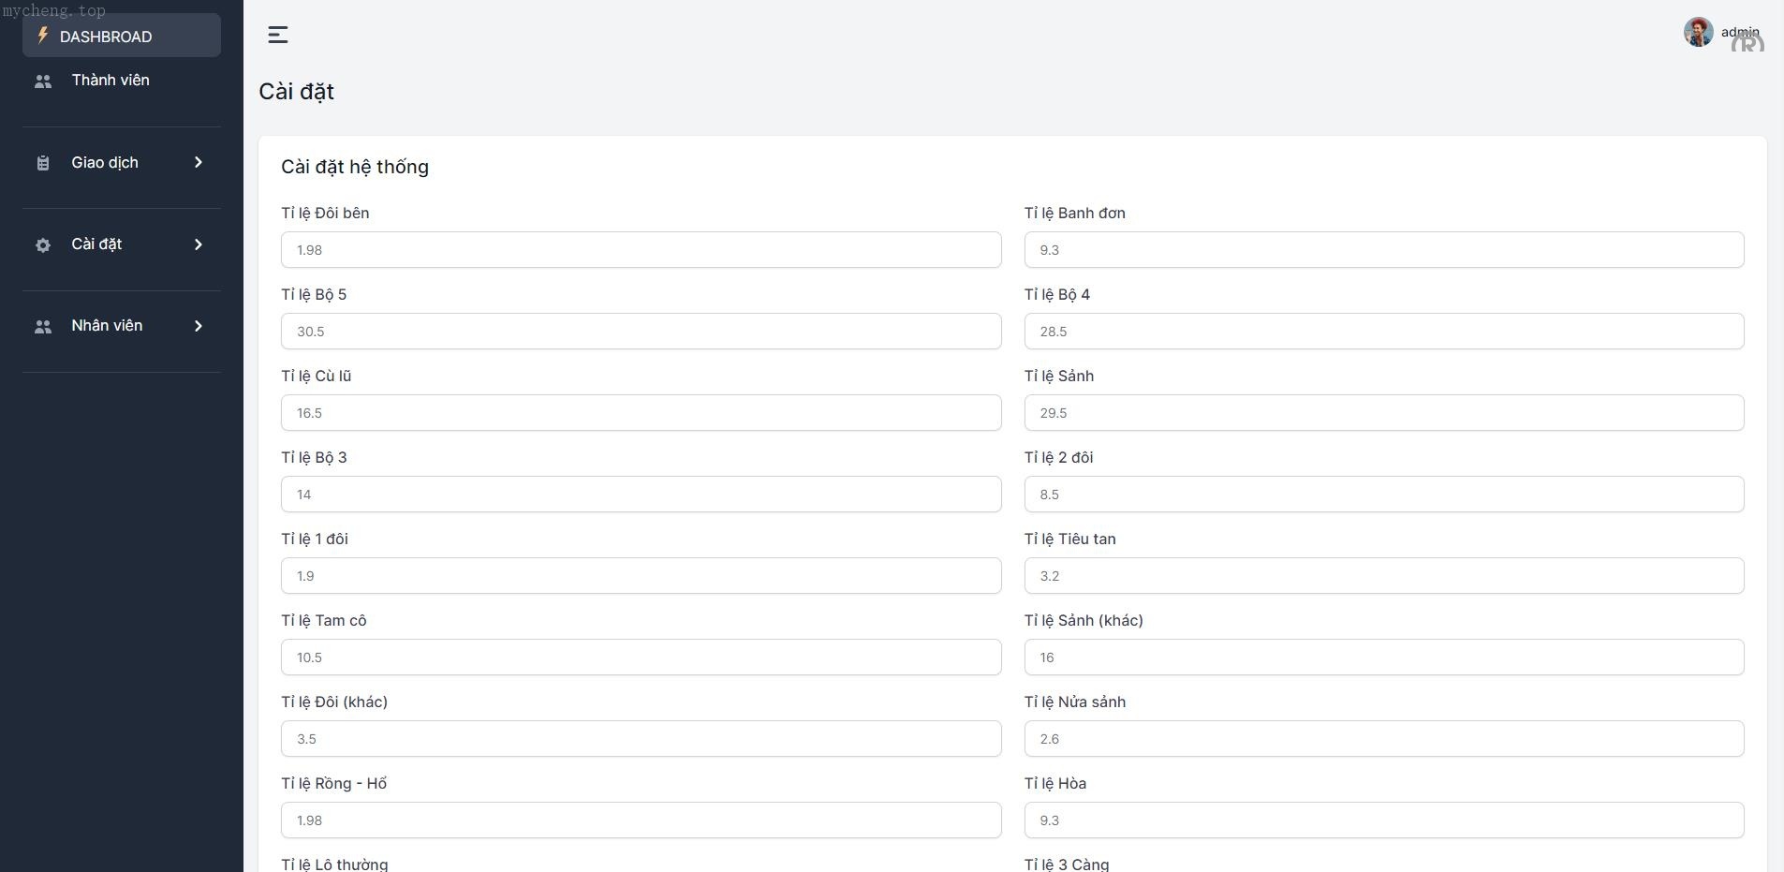
Task: Click the Cài đặt gear icon
Action: click(43, 245)
